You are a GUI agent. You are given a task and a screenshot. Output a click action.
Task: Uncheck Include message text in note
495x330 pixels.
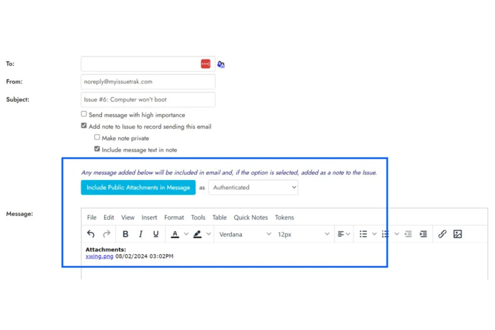point(97,149)
